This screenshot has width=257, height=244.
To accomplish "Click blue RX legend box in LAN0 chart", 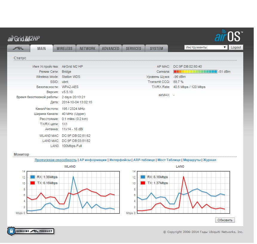I will pos(143,177).
